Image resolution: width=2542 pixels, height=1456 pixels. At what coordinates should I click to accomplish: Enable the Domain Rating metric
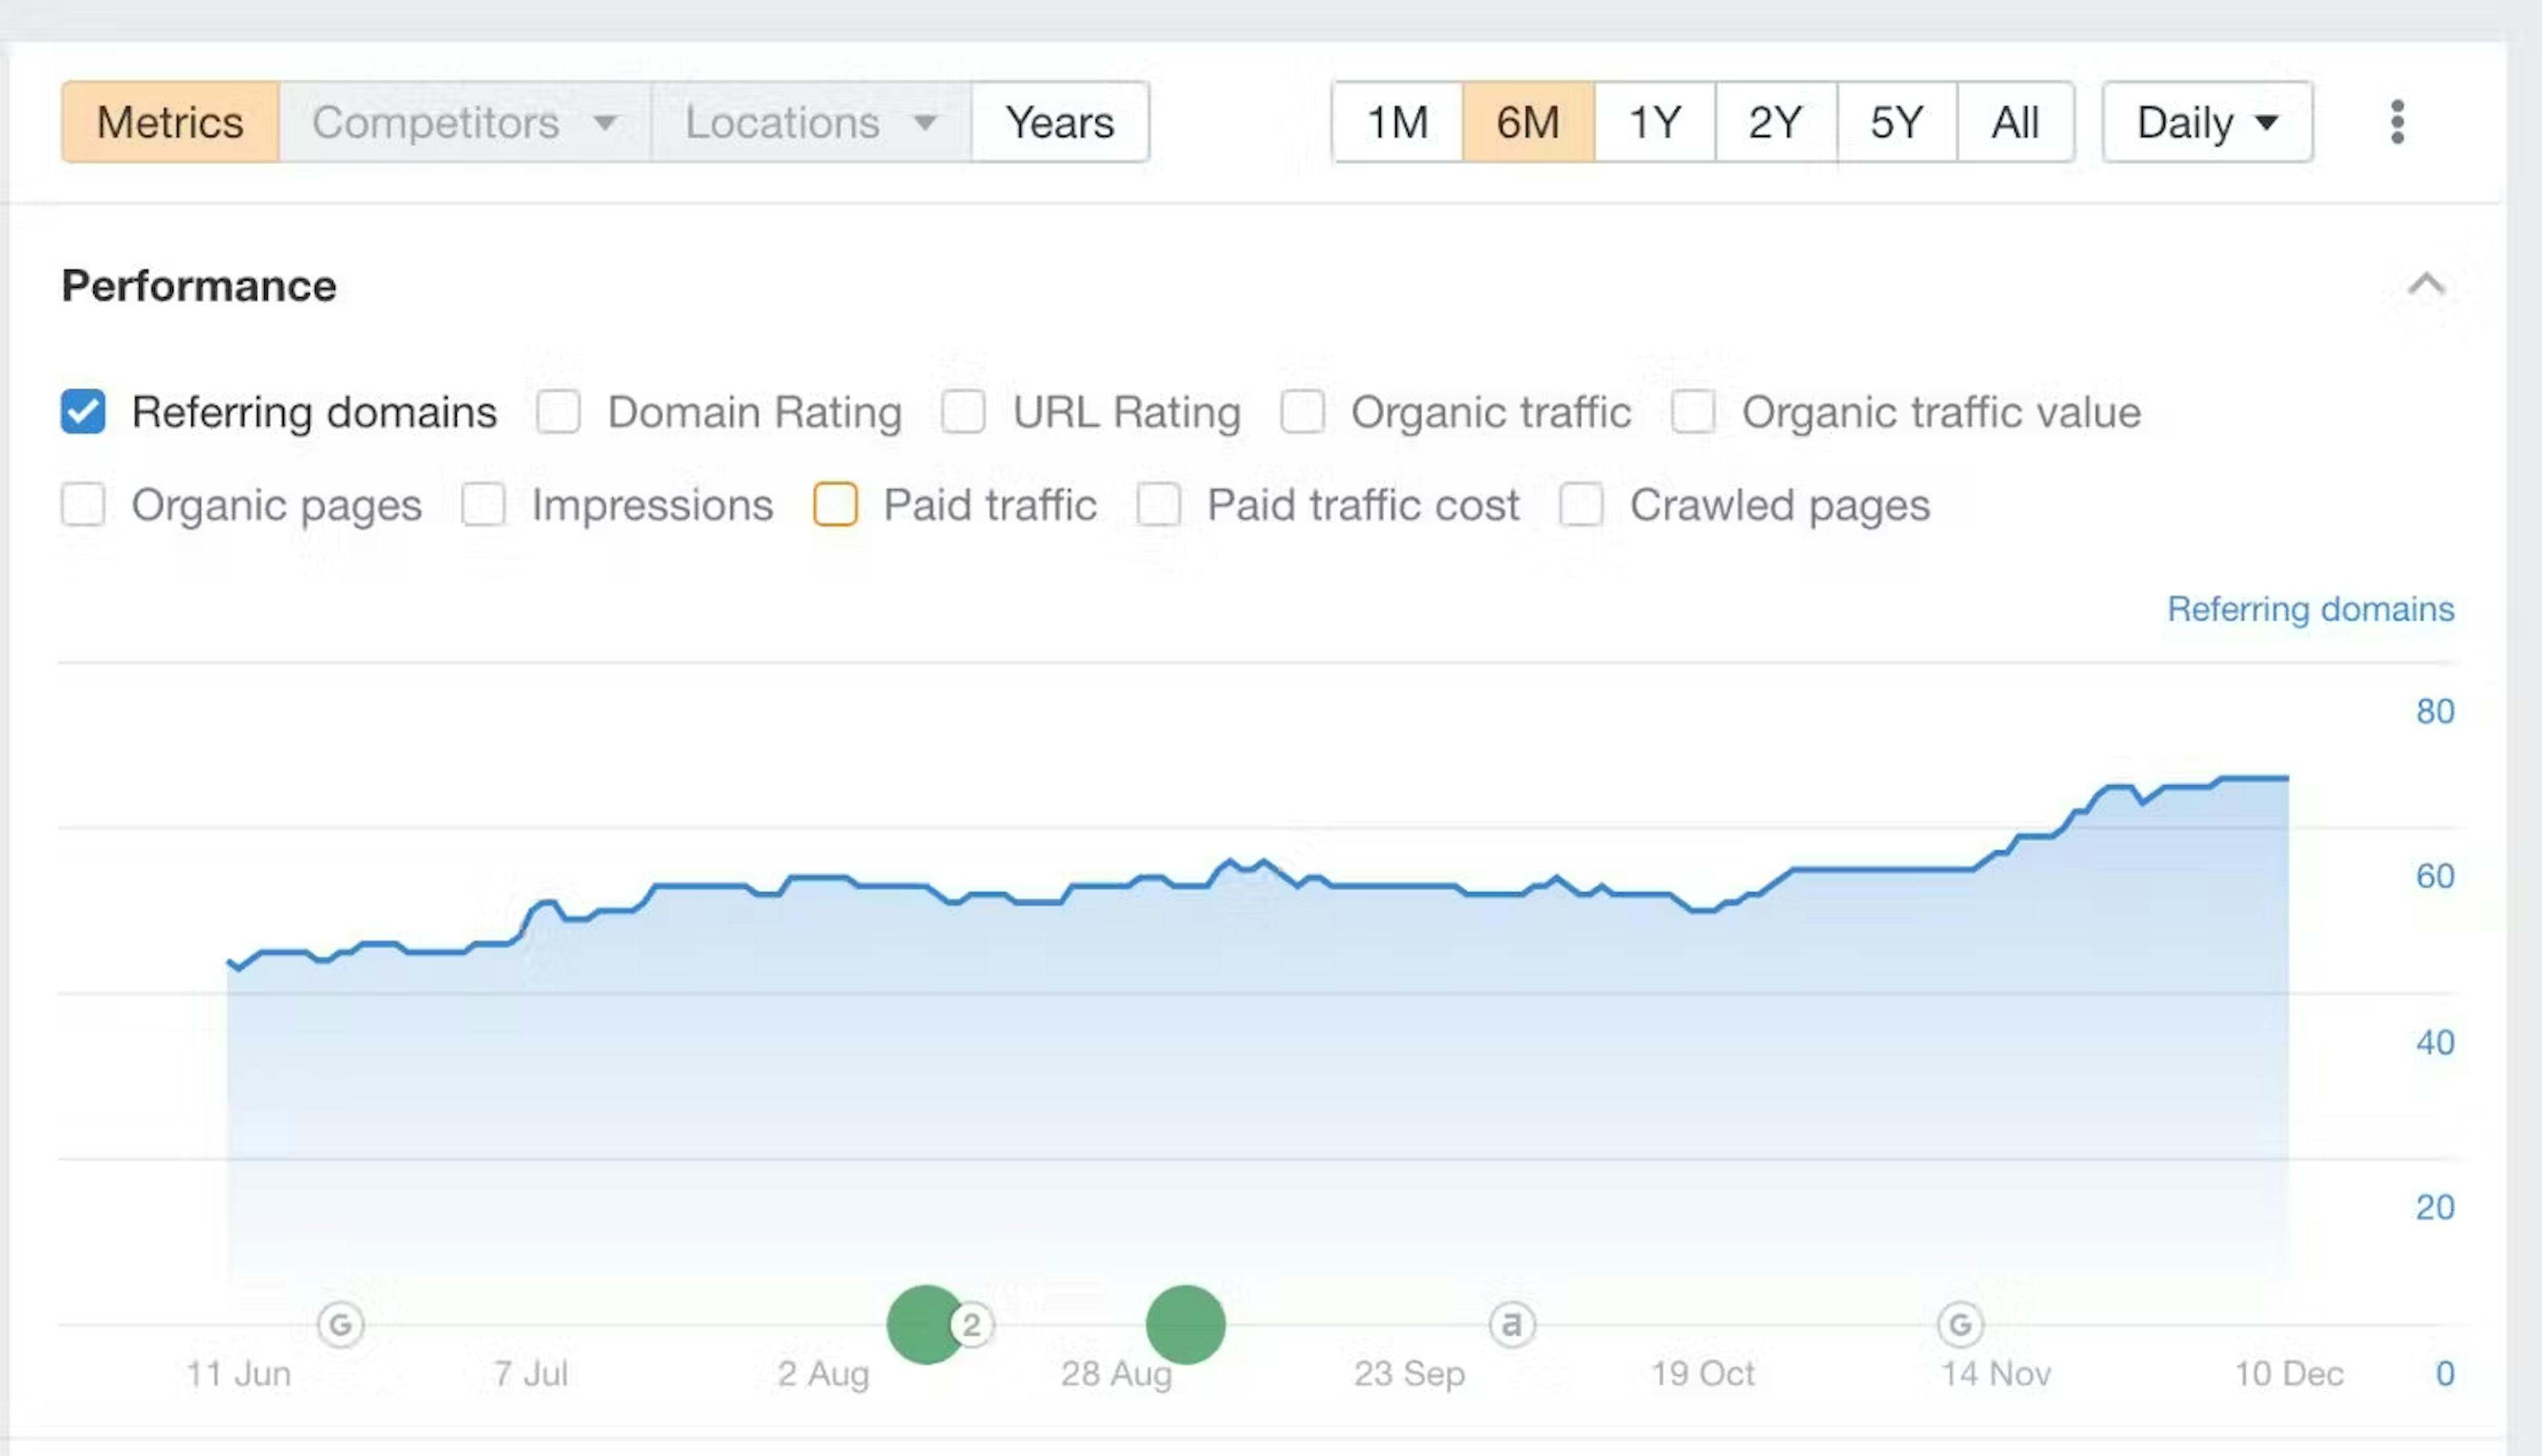pyautogui.click(x=558, y=411)
